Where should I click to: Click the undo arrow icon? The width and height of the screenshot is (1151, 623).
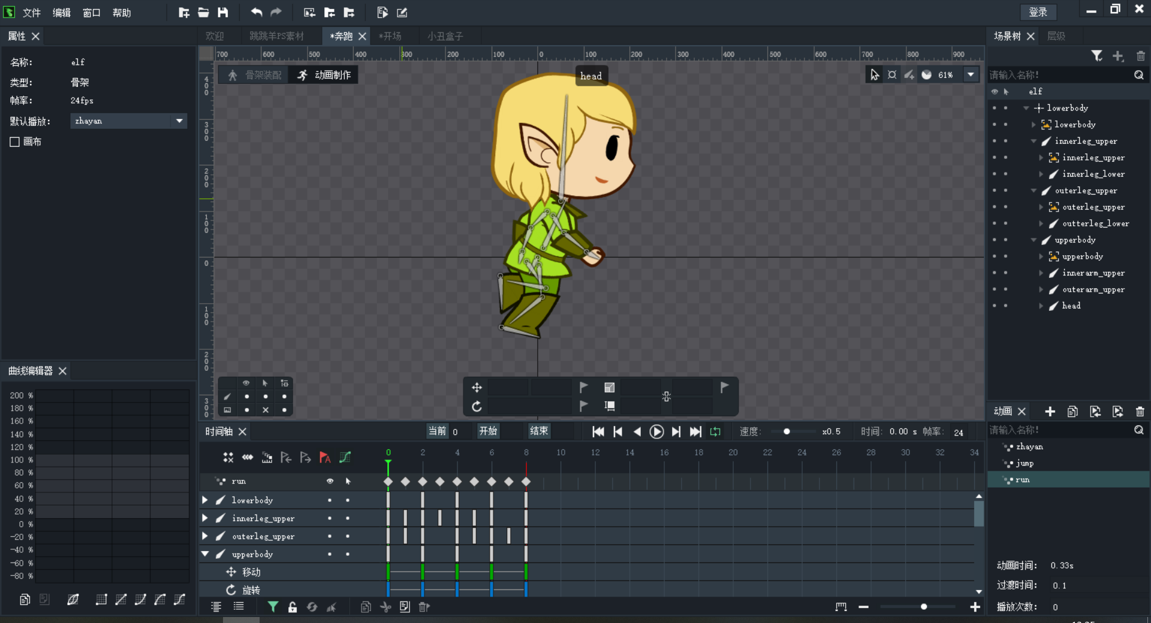[257, 12]
